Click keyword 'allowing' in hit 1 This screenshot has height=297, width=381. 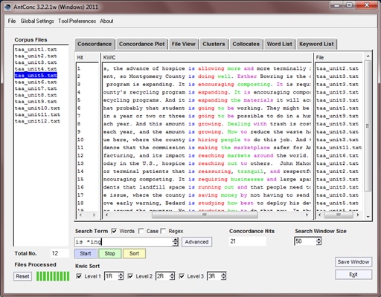click(x=211, y=68)
